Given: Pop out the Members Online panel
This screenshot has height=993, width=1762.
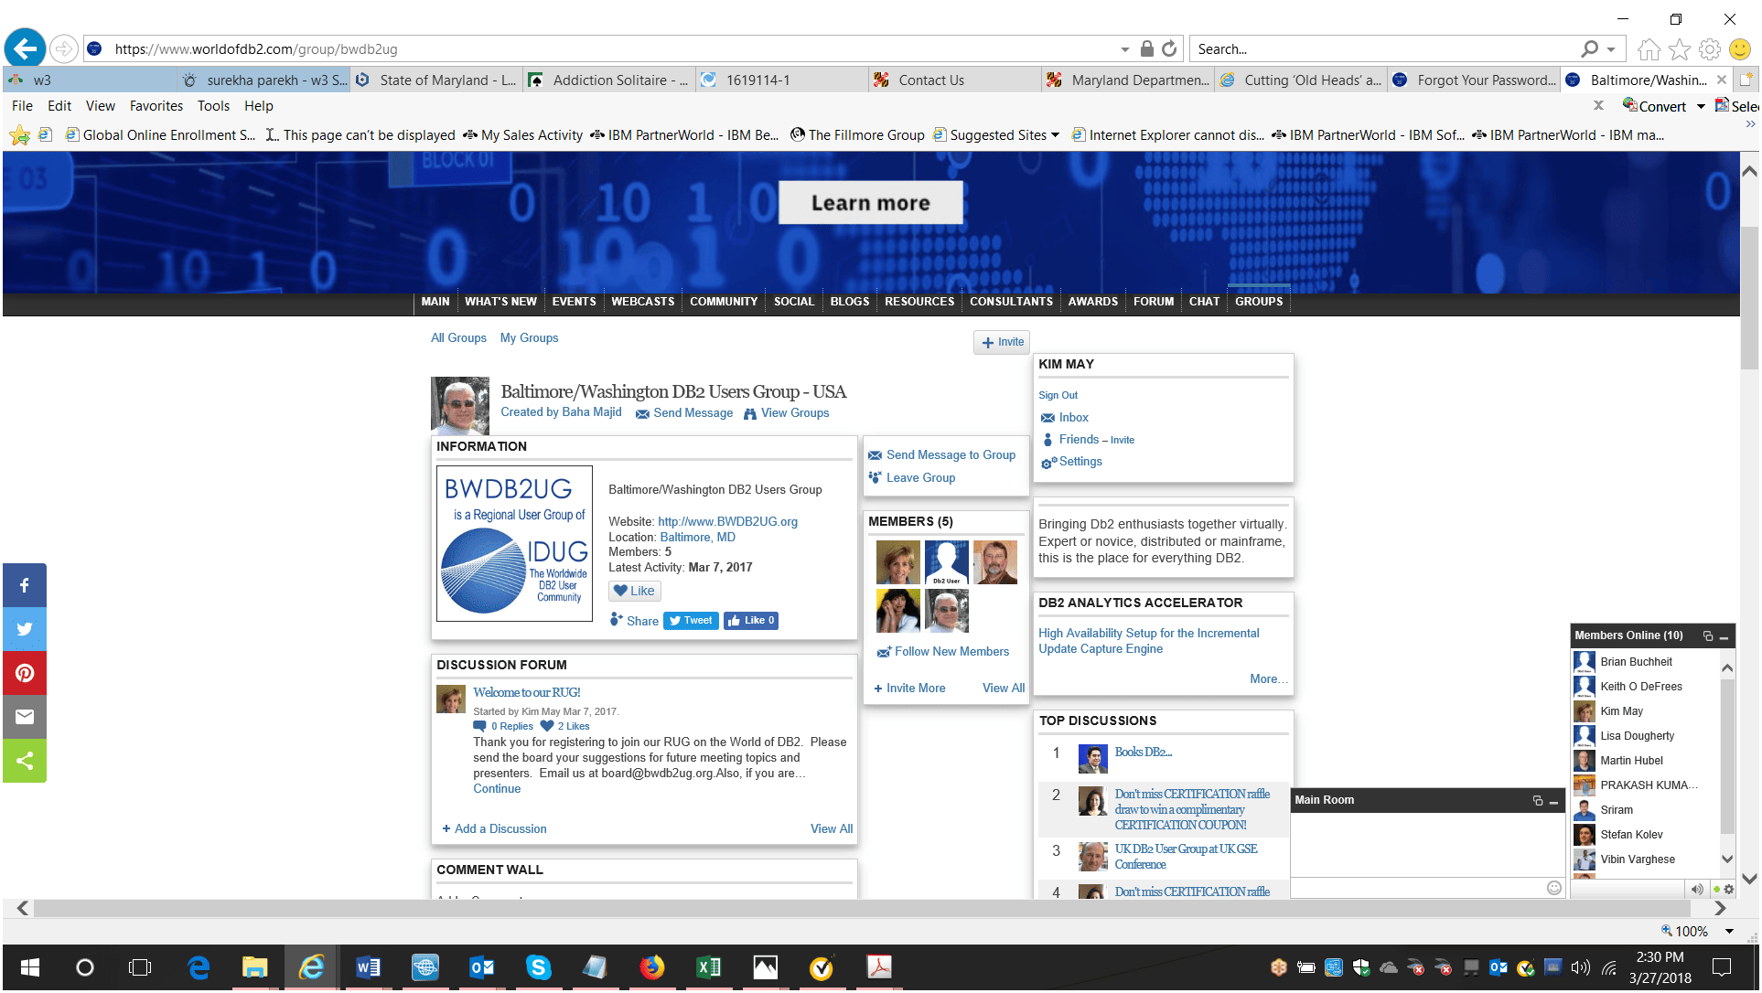Looking at the screenshot, I should [x=1708, y=635].
